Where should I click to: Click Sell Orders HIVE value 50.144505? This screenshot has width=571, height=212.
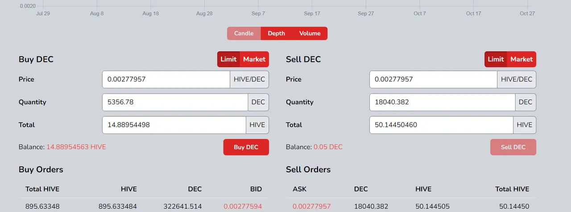[x=432, y=206]
